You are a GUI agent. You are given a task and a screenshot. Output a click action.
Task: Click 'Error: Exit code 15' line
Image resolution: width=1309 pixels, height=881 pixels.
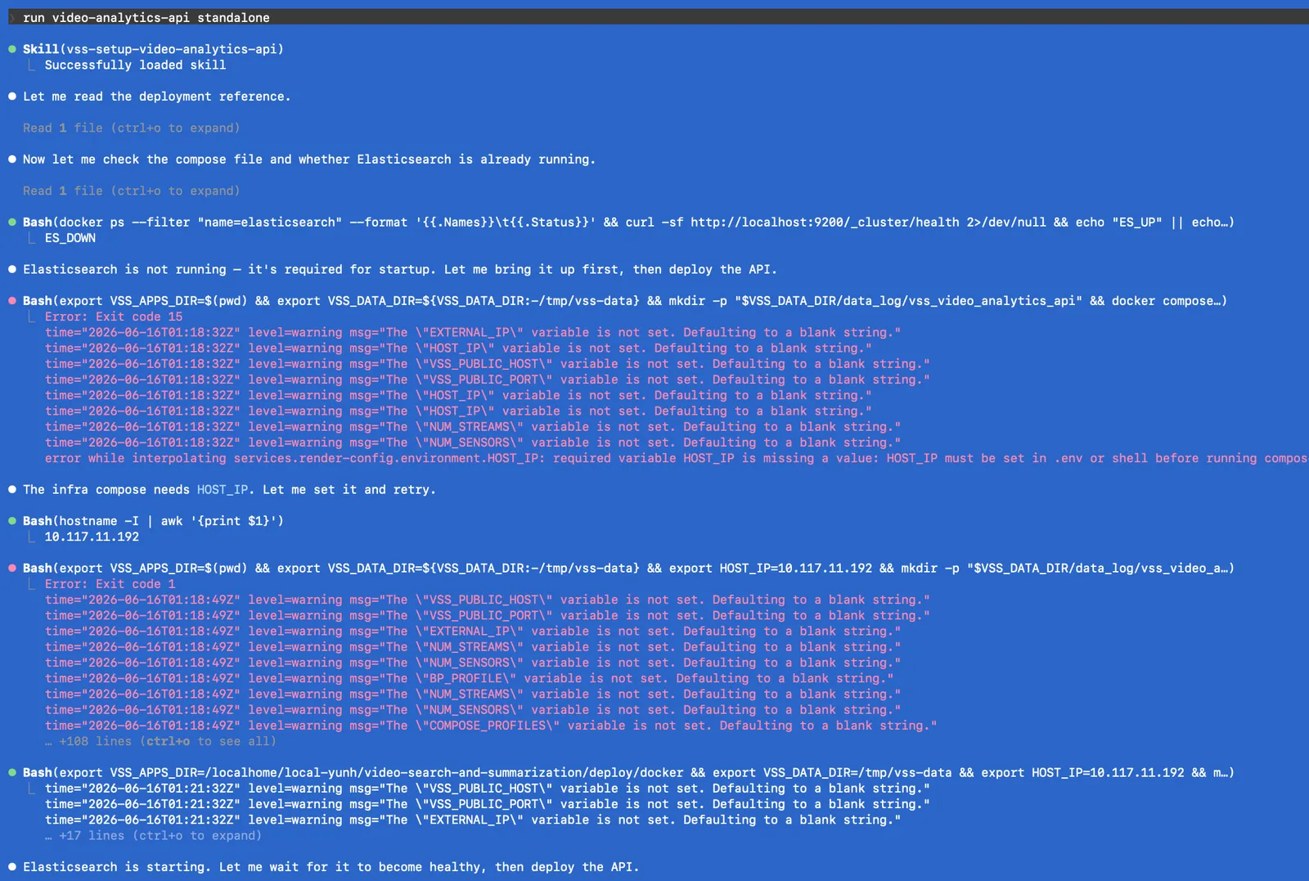pyautogui.click(x=114, y=317)
